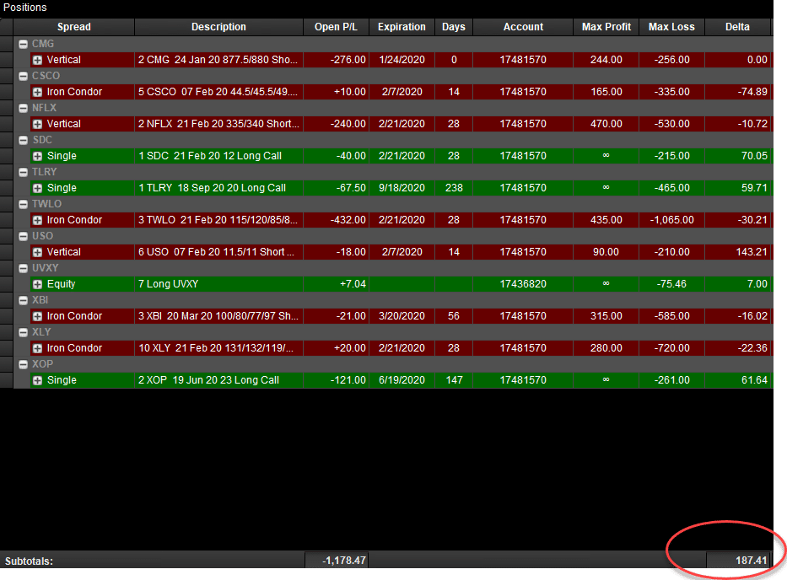The image size is (787, 580).
Task: Click the 315.00 Max Profit value
Action: pyautogui.click(x=606, y=316)
